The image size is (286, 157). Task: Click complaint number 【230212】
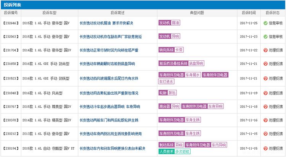coord(11,134)
